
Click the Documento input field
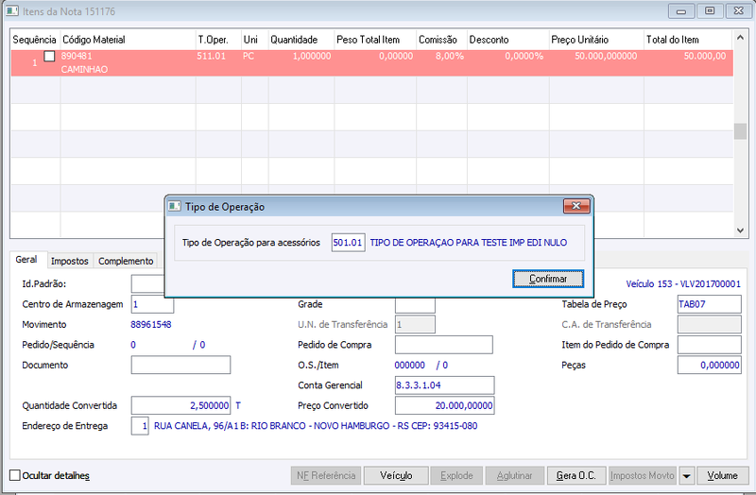click(x=180, y=365)
